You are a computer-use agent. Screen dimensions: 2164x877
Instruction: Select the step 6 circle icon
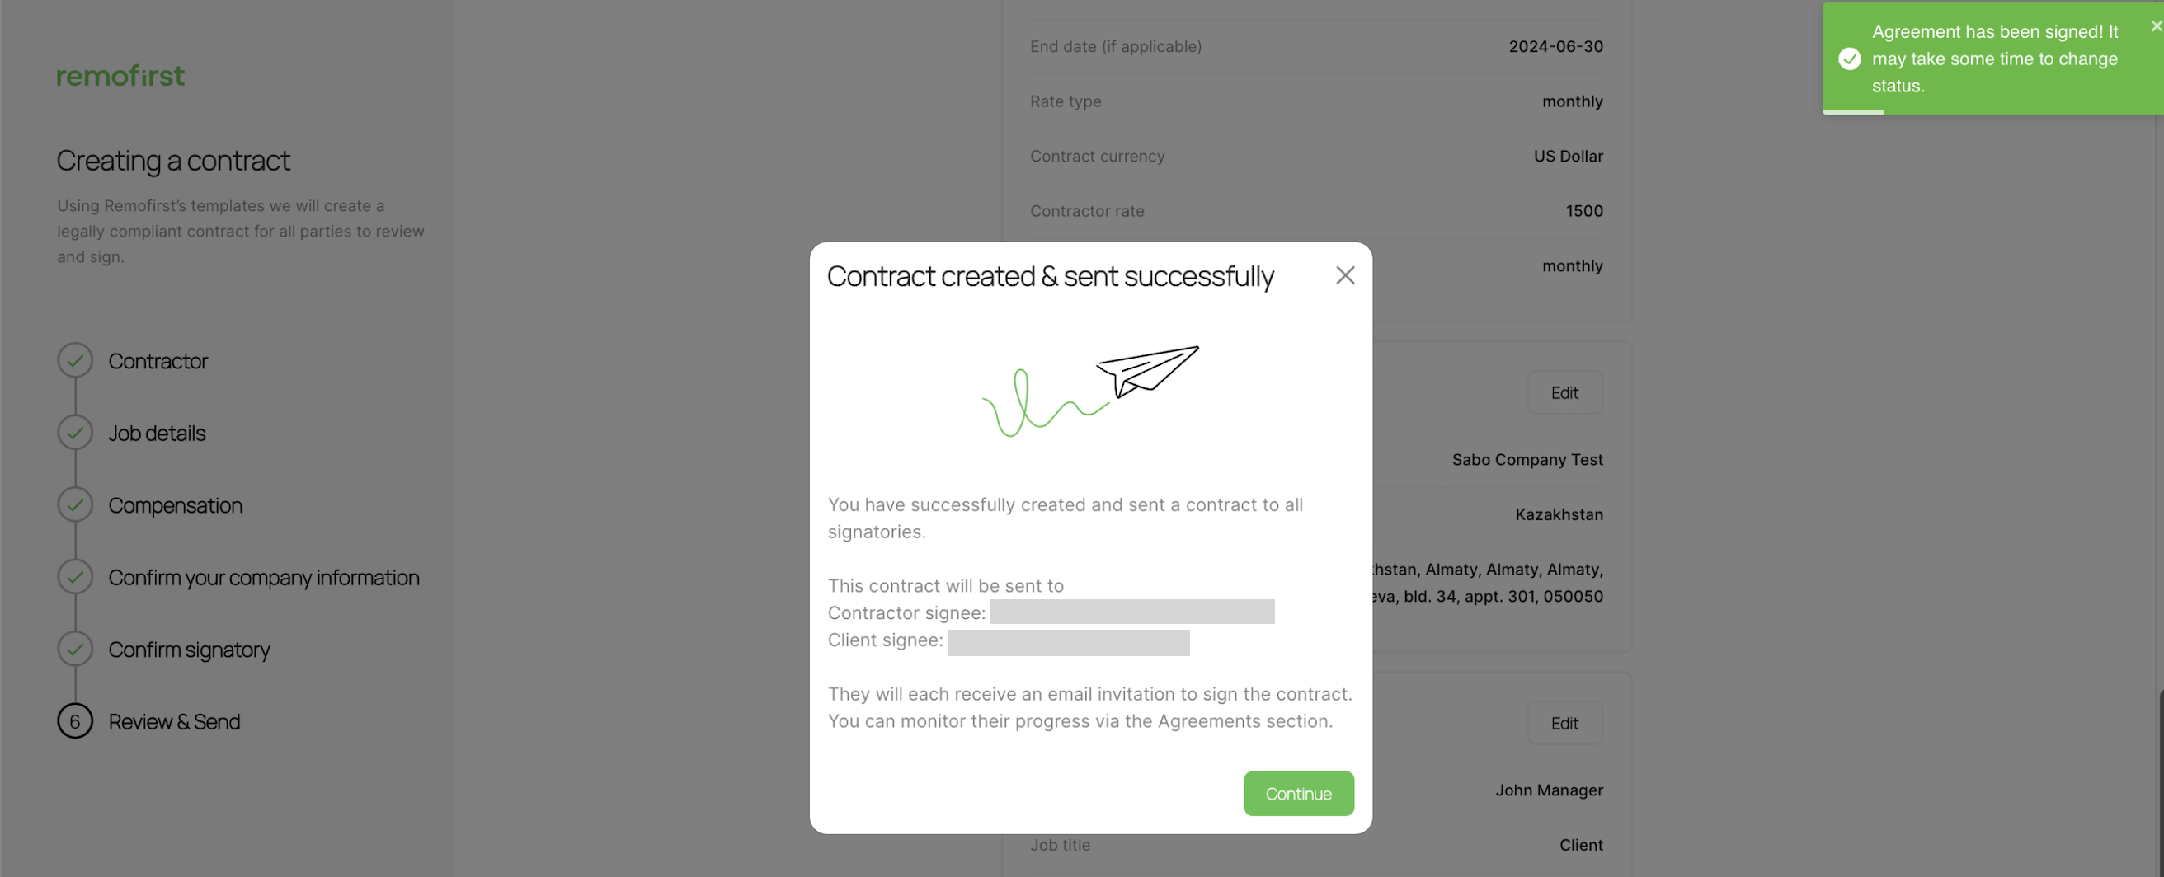[75, 721]
